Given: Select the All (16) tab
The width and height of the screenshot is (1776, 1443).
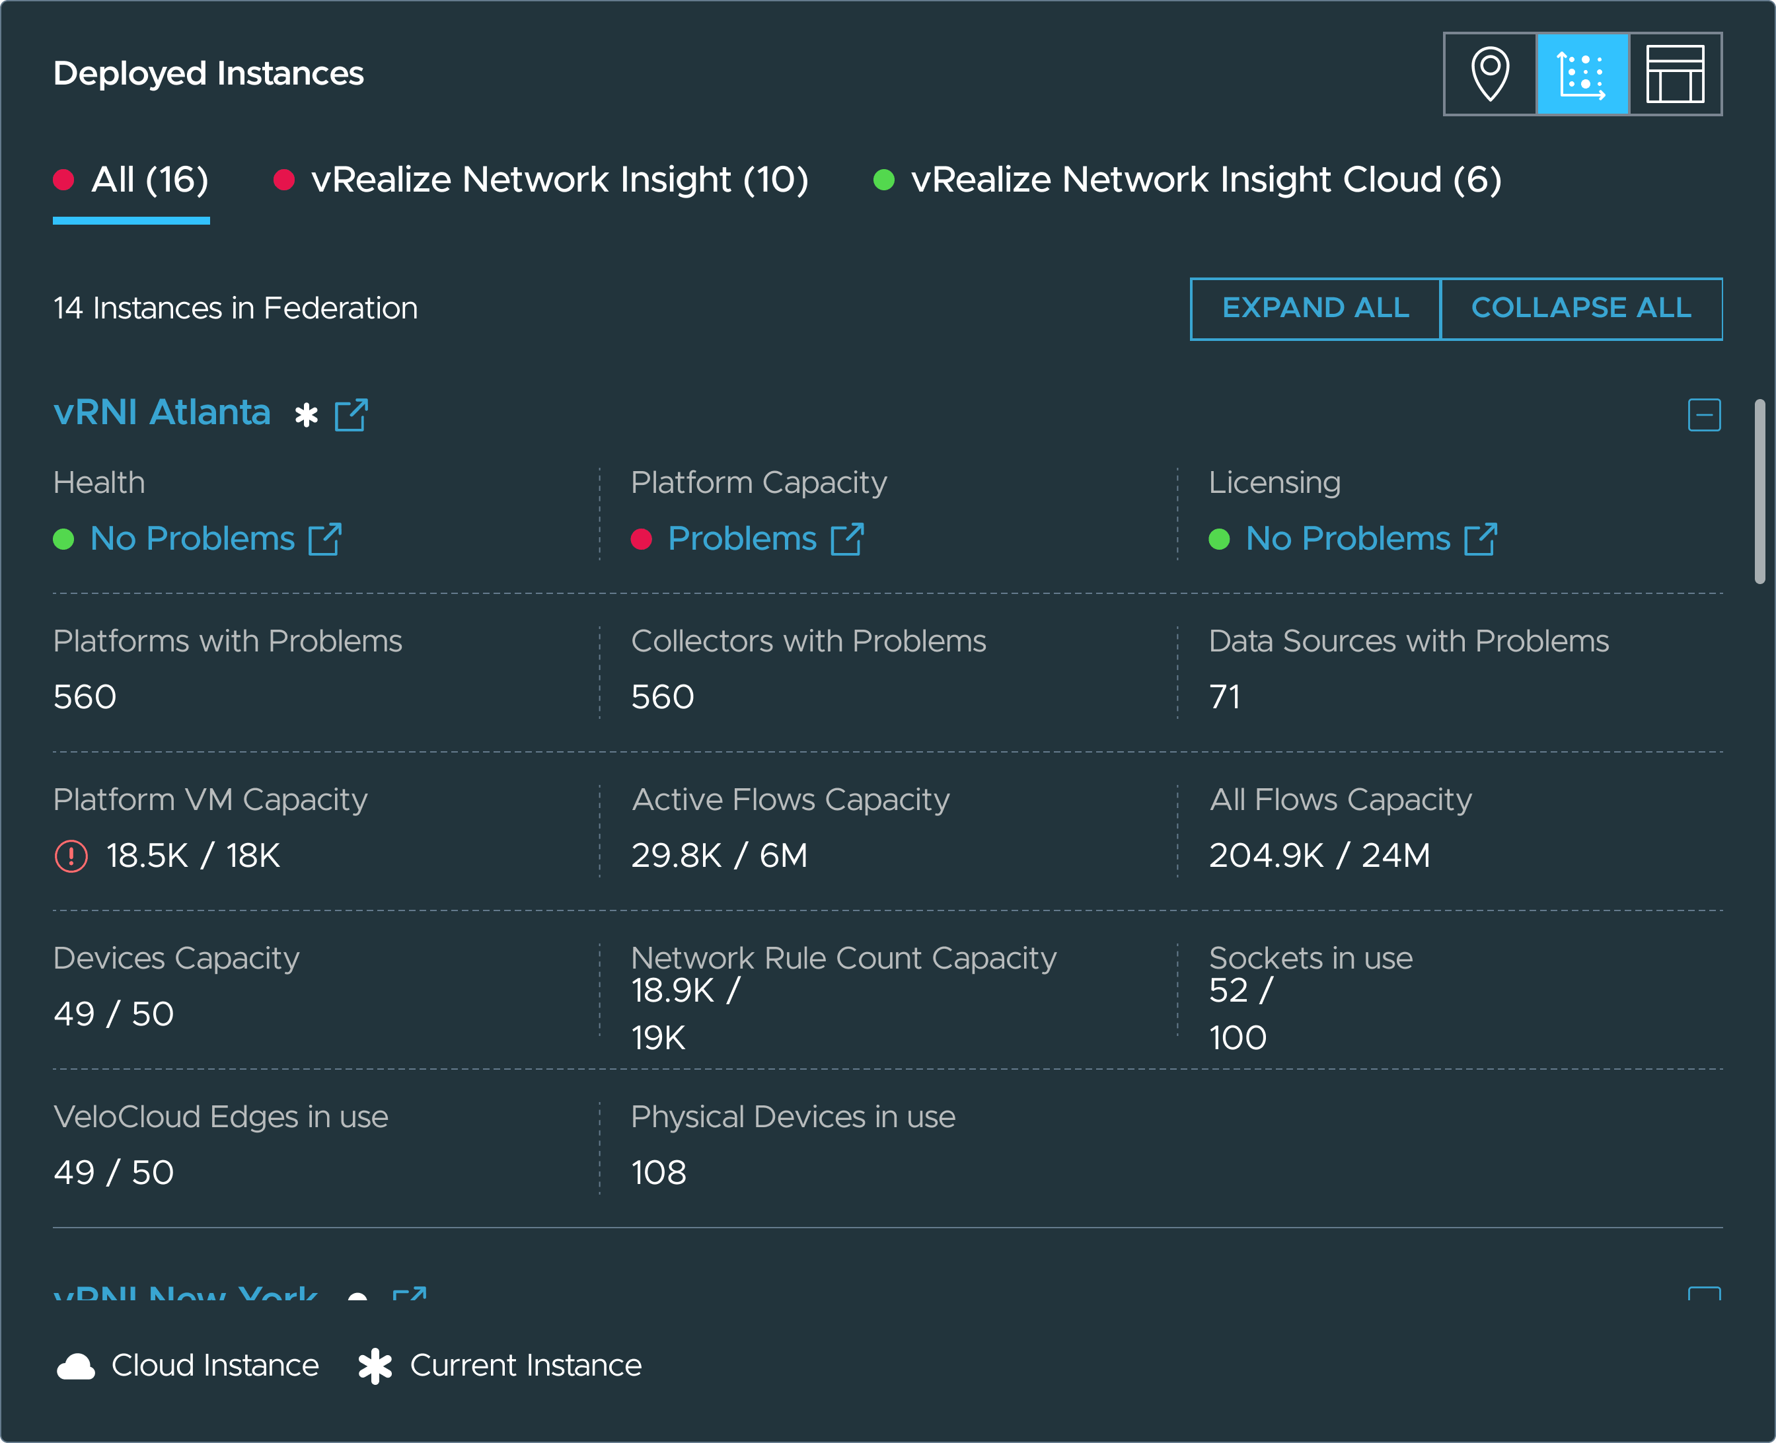Looking at the screenshot, I should pyautogui.click(x=131, y=180).
